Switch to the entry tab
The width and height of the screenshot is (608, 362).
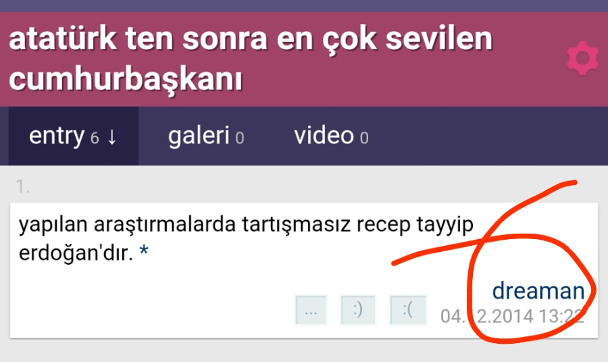click(x=73, y=136)
